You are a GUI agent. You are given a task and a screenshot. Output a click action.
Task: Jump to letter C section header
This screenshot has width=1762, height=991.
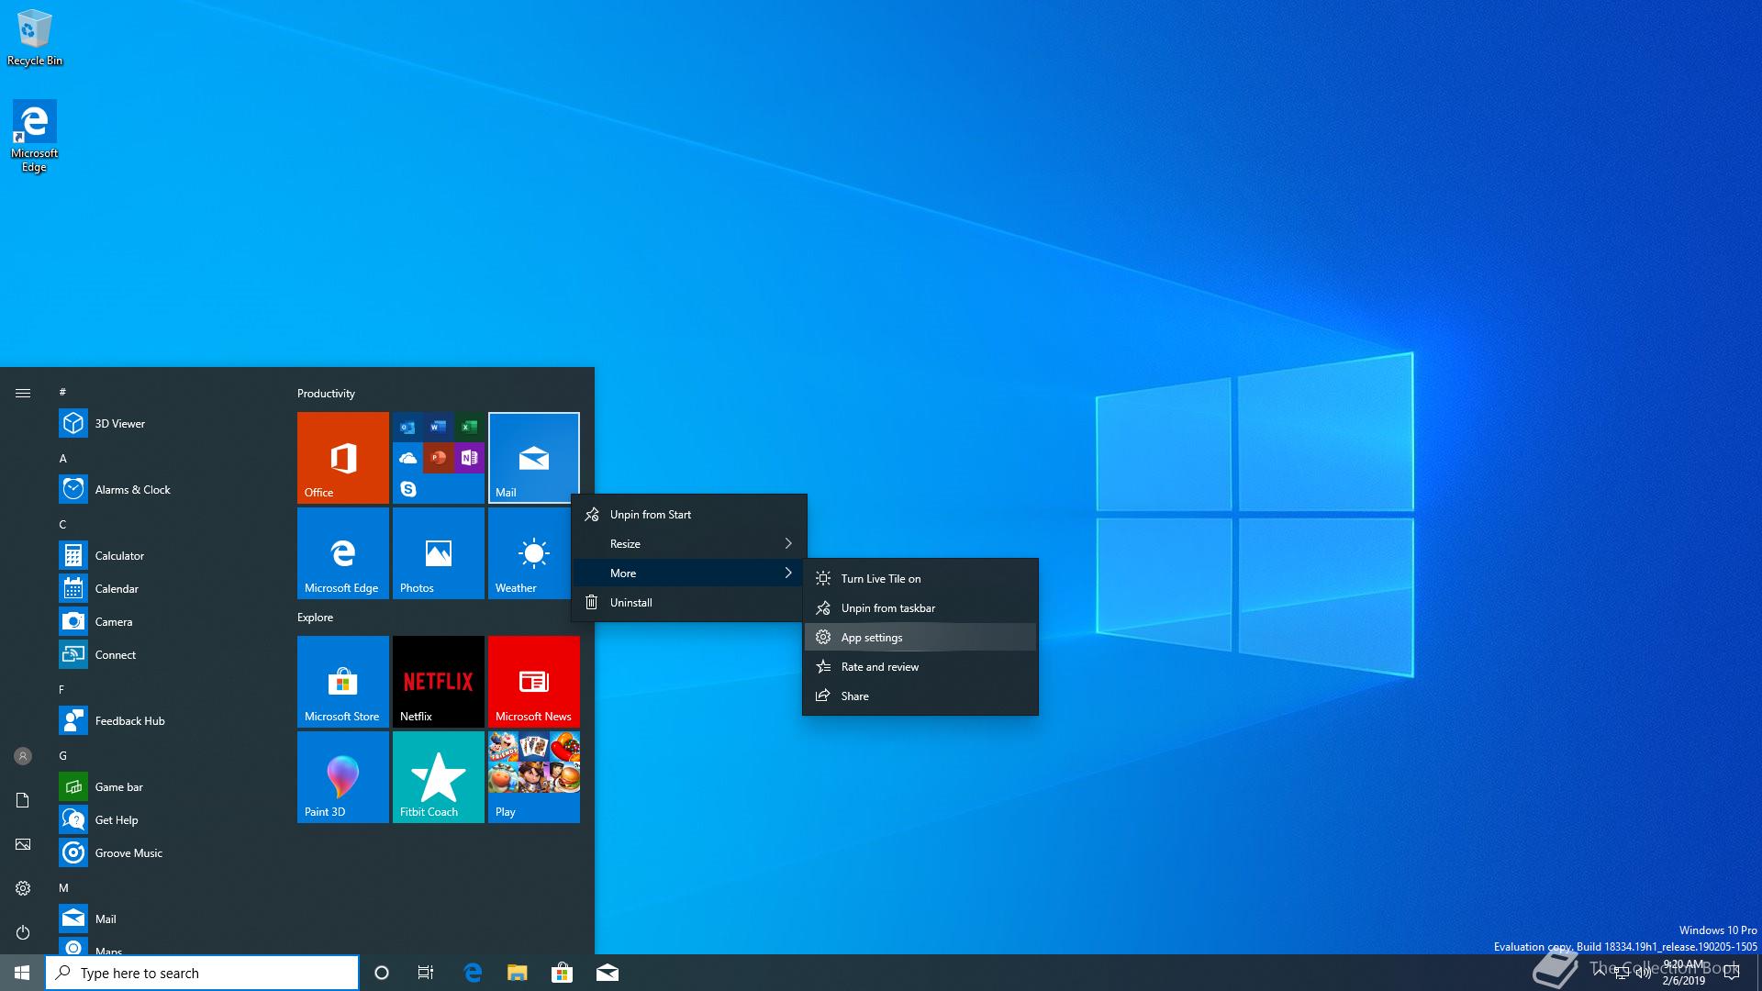click(62, 525)
